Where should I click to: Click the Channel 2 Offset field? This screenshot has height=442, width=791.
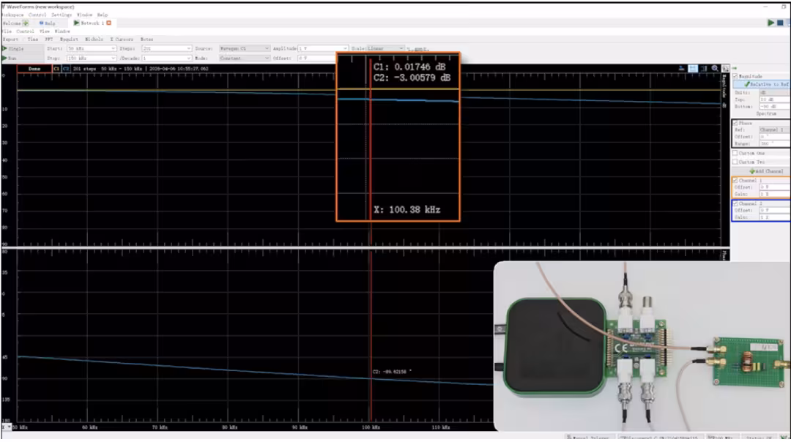point(774,210)
